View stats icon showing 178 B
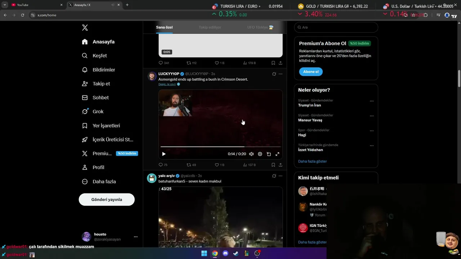The width and height of the screenshot is (461, 259). [249, 63]
